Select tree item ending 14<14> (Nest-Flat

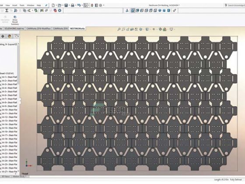point(9,124)
